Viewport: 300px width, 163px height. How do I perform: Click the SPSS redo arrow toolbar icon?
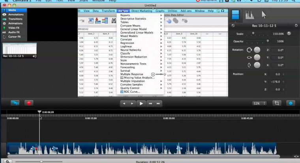pos(82,21)
